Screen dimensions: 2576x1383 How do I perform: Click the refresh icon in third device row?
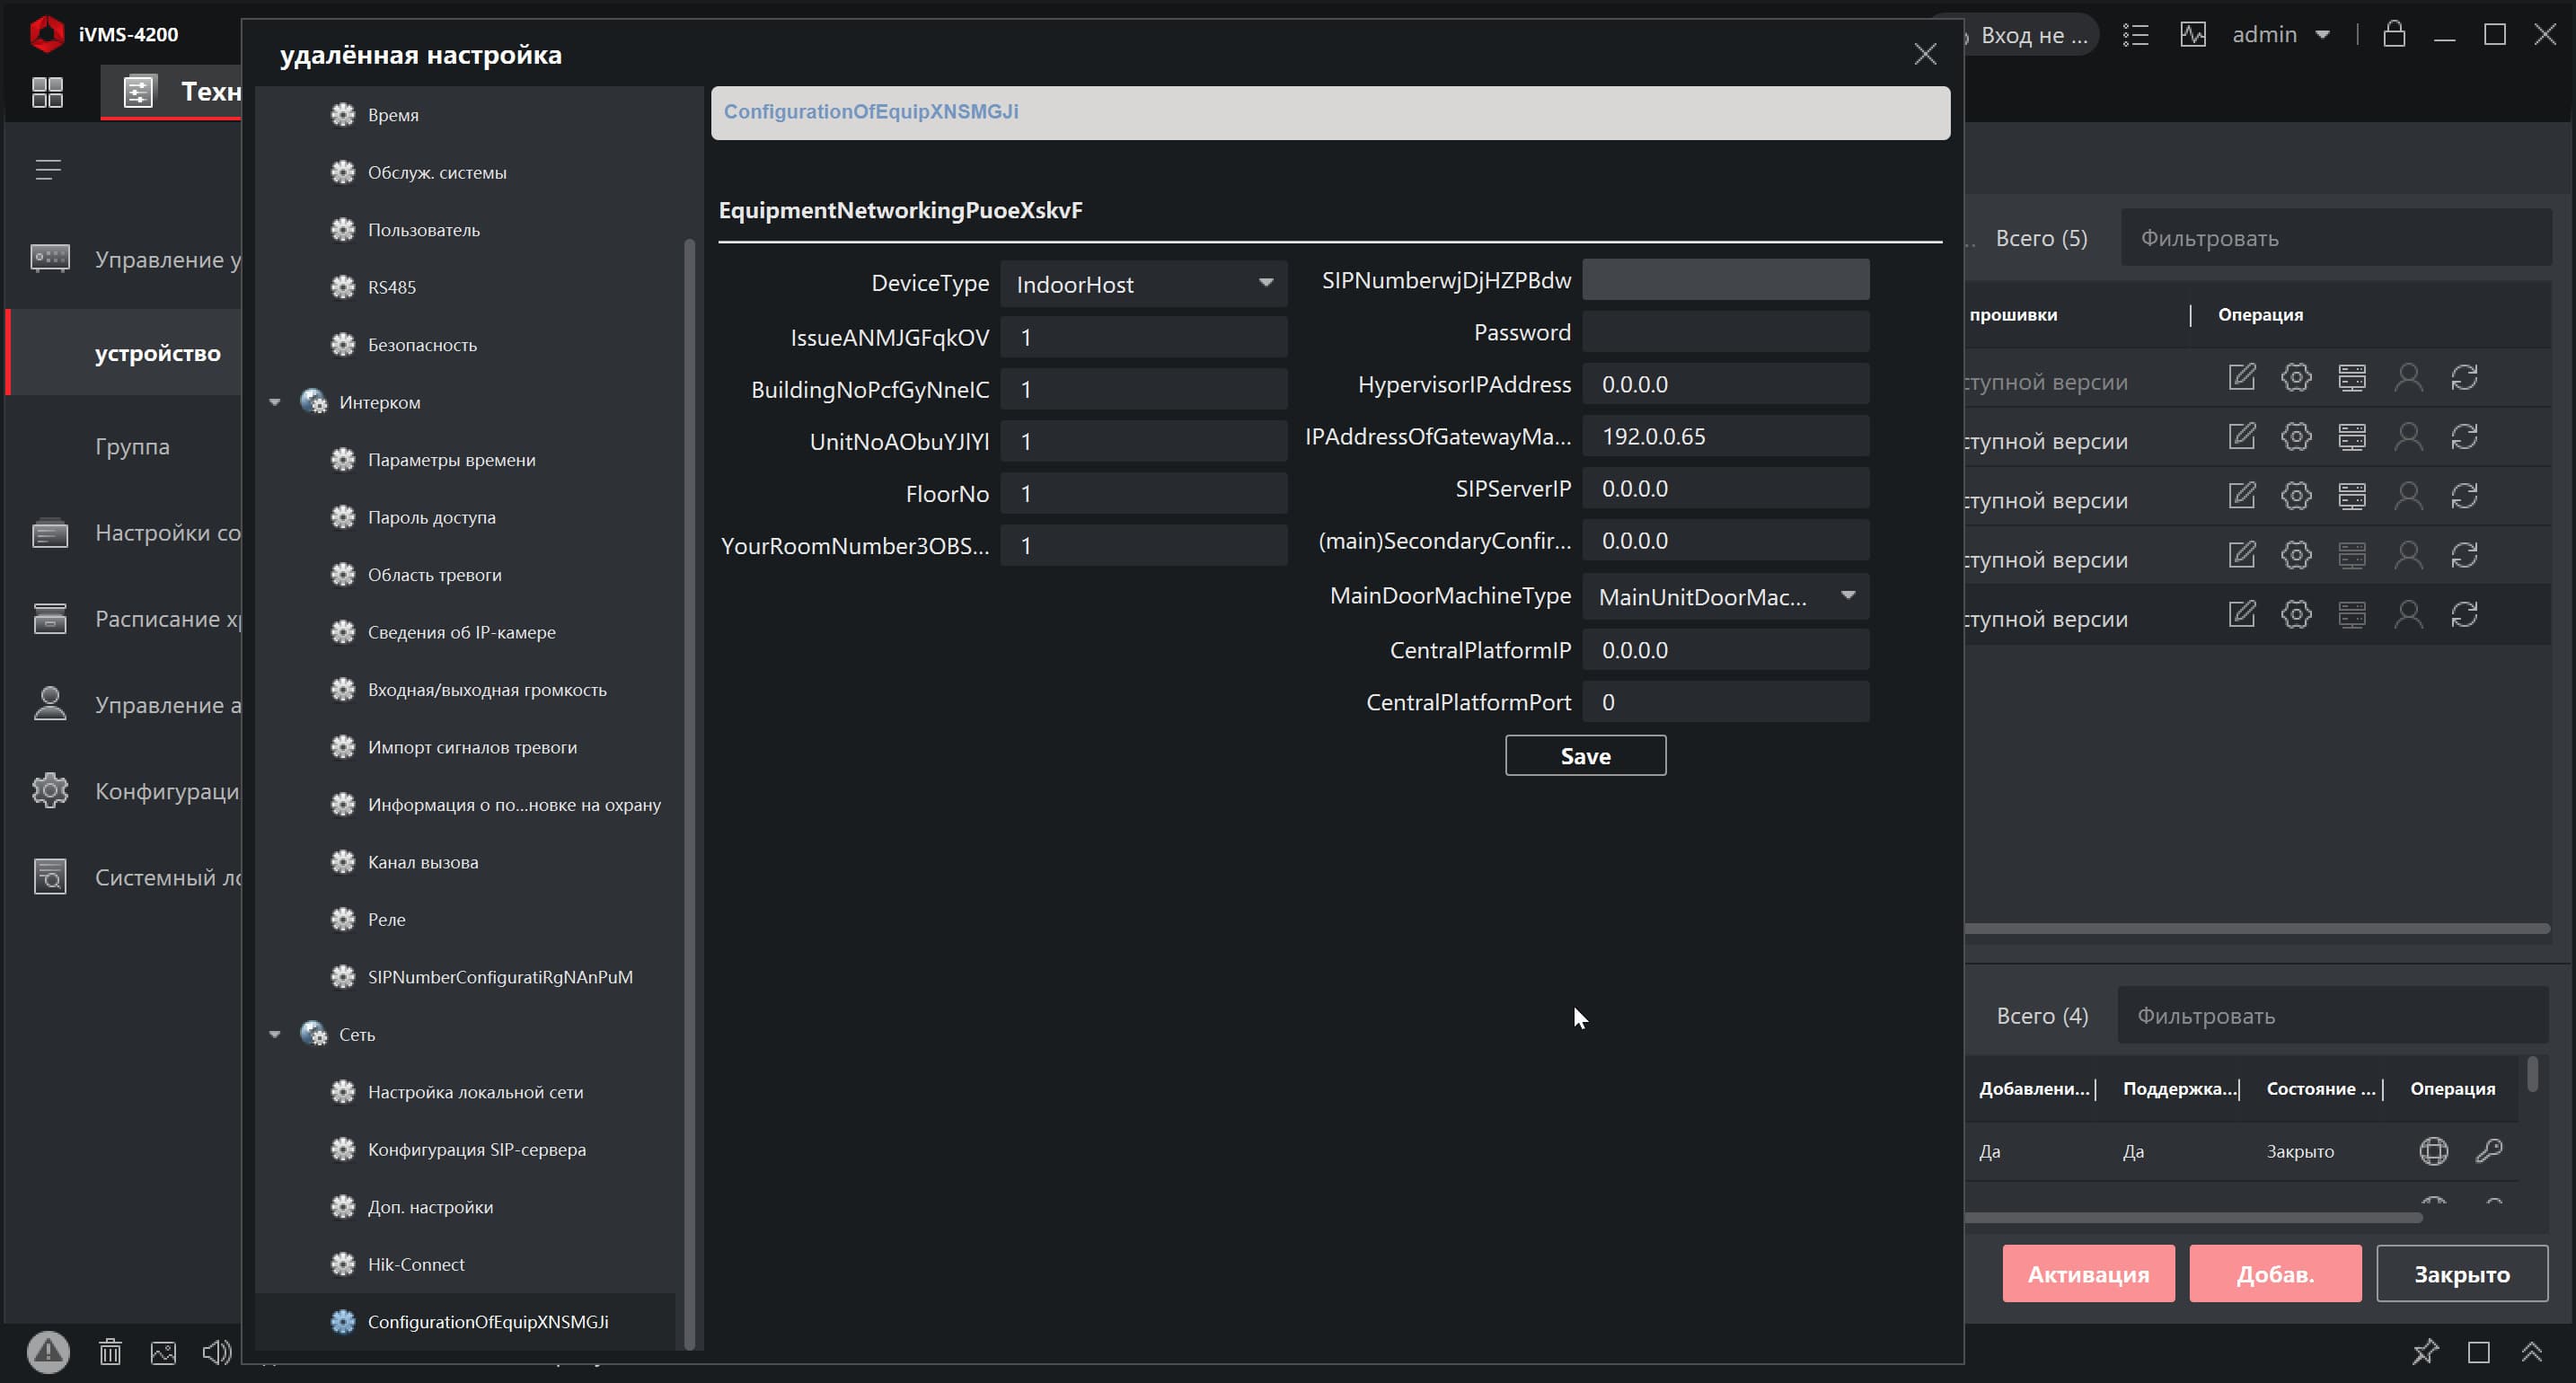pyautogui.click(x=2464, y=495)
